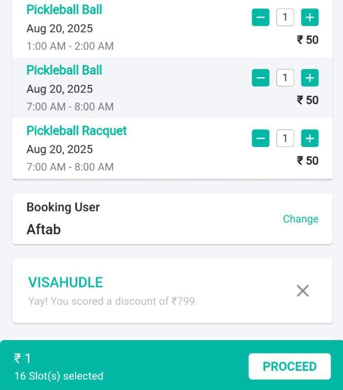This screenshot has width=343, height=390.
Task: Remove the VISAHUDLE coupon with X icon
Action: pos(303,291)
